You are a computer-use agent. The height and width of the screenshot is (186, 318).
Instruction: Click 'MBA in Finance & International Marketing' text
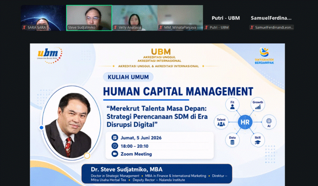[x=176, y=176]
